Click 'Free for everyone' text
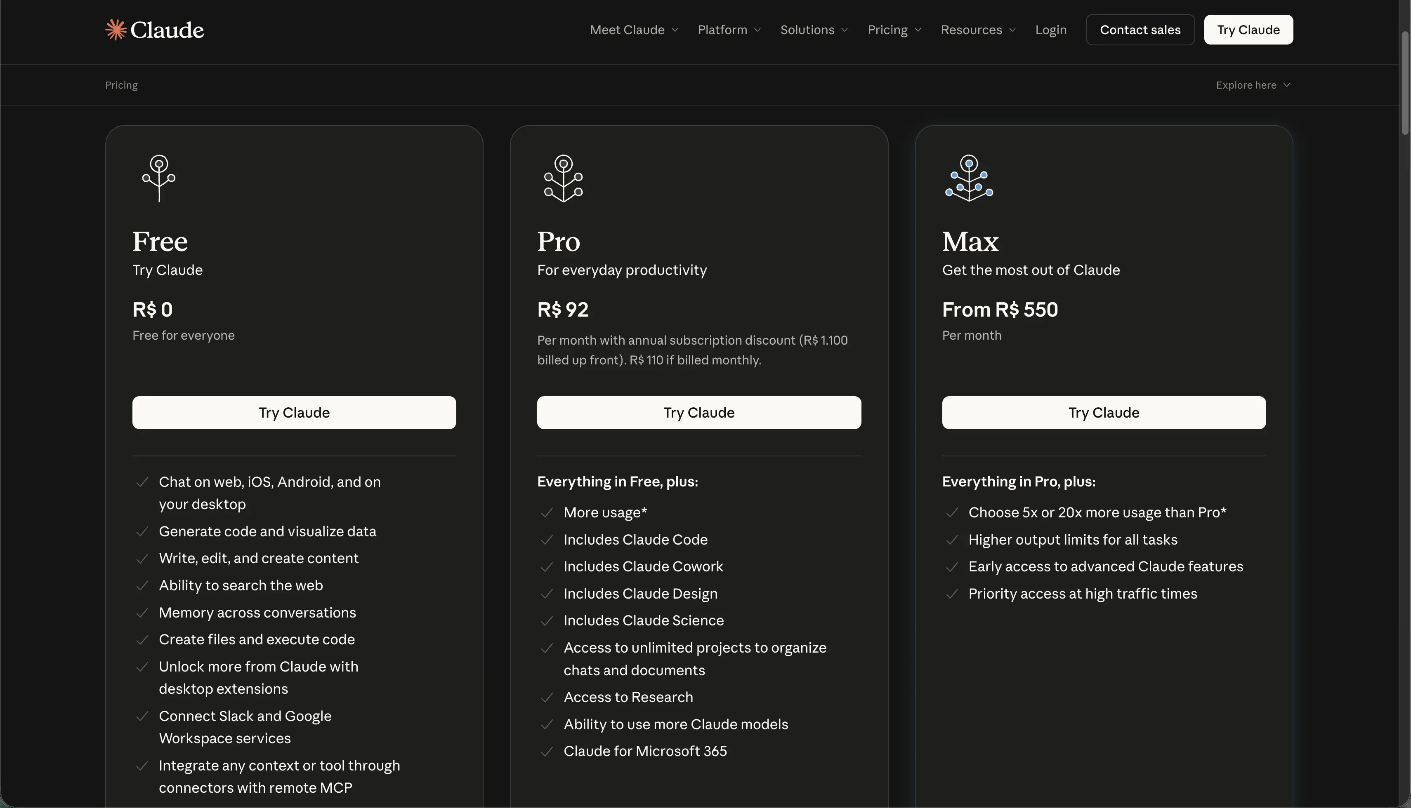The image size is (1411, 808). pos(183,336)
